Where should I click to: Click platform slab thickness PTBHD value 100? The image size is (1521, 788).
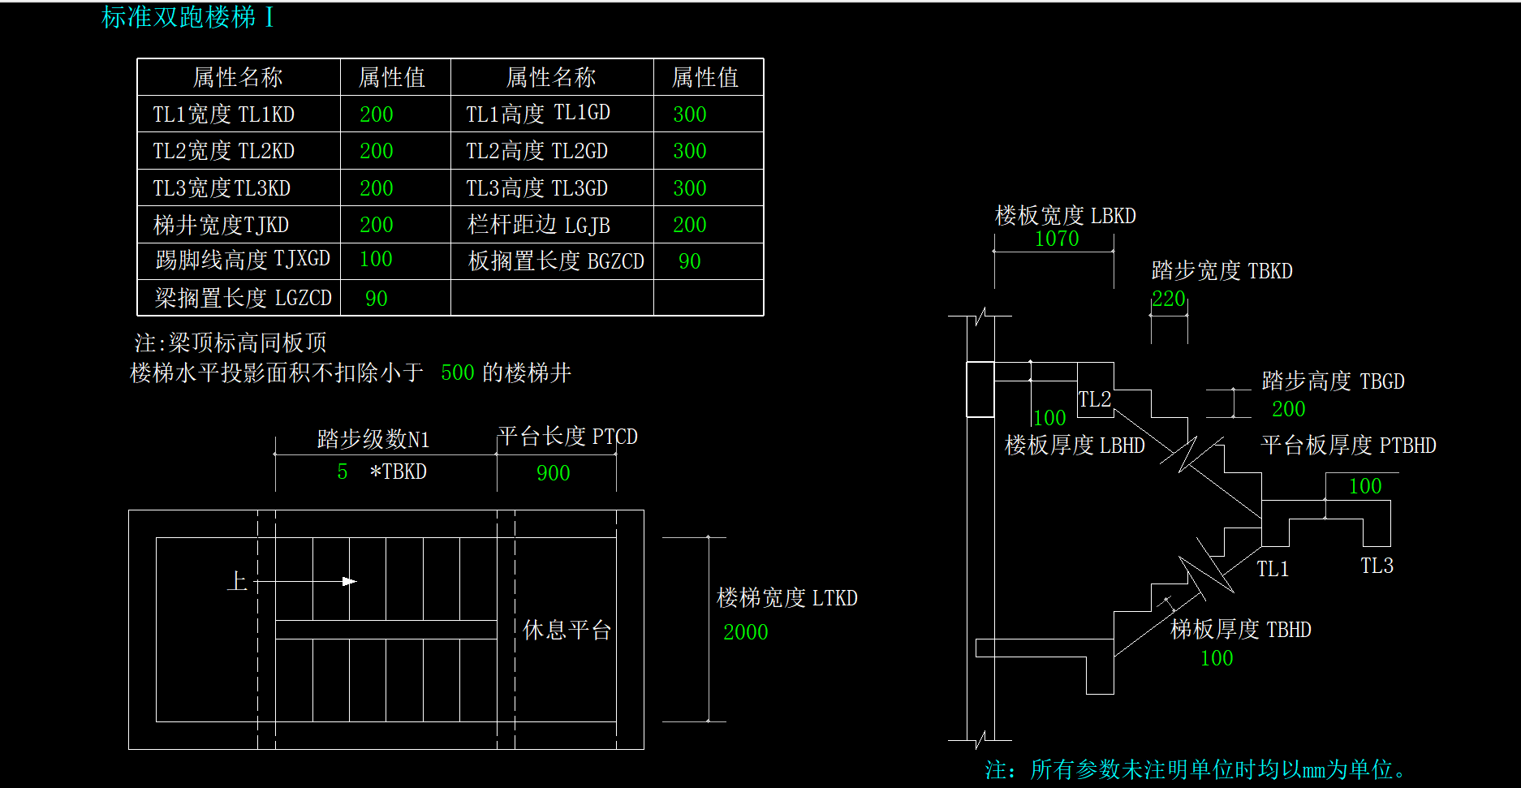point(1365,486)
